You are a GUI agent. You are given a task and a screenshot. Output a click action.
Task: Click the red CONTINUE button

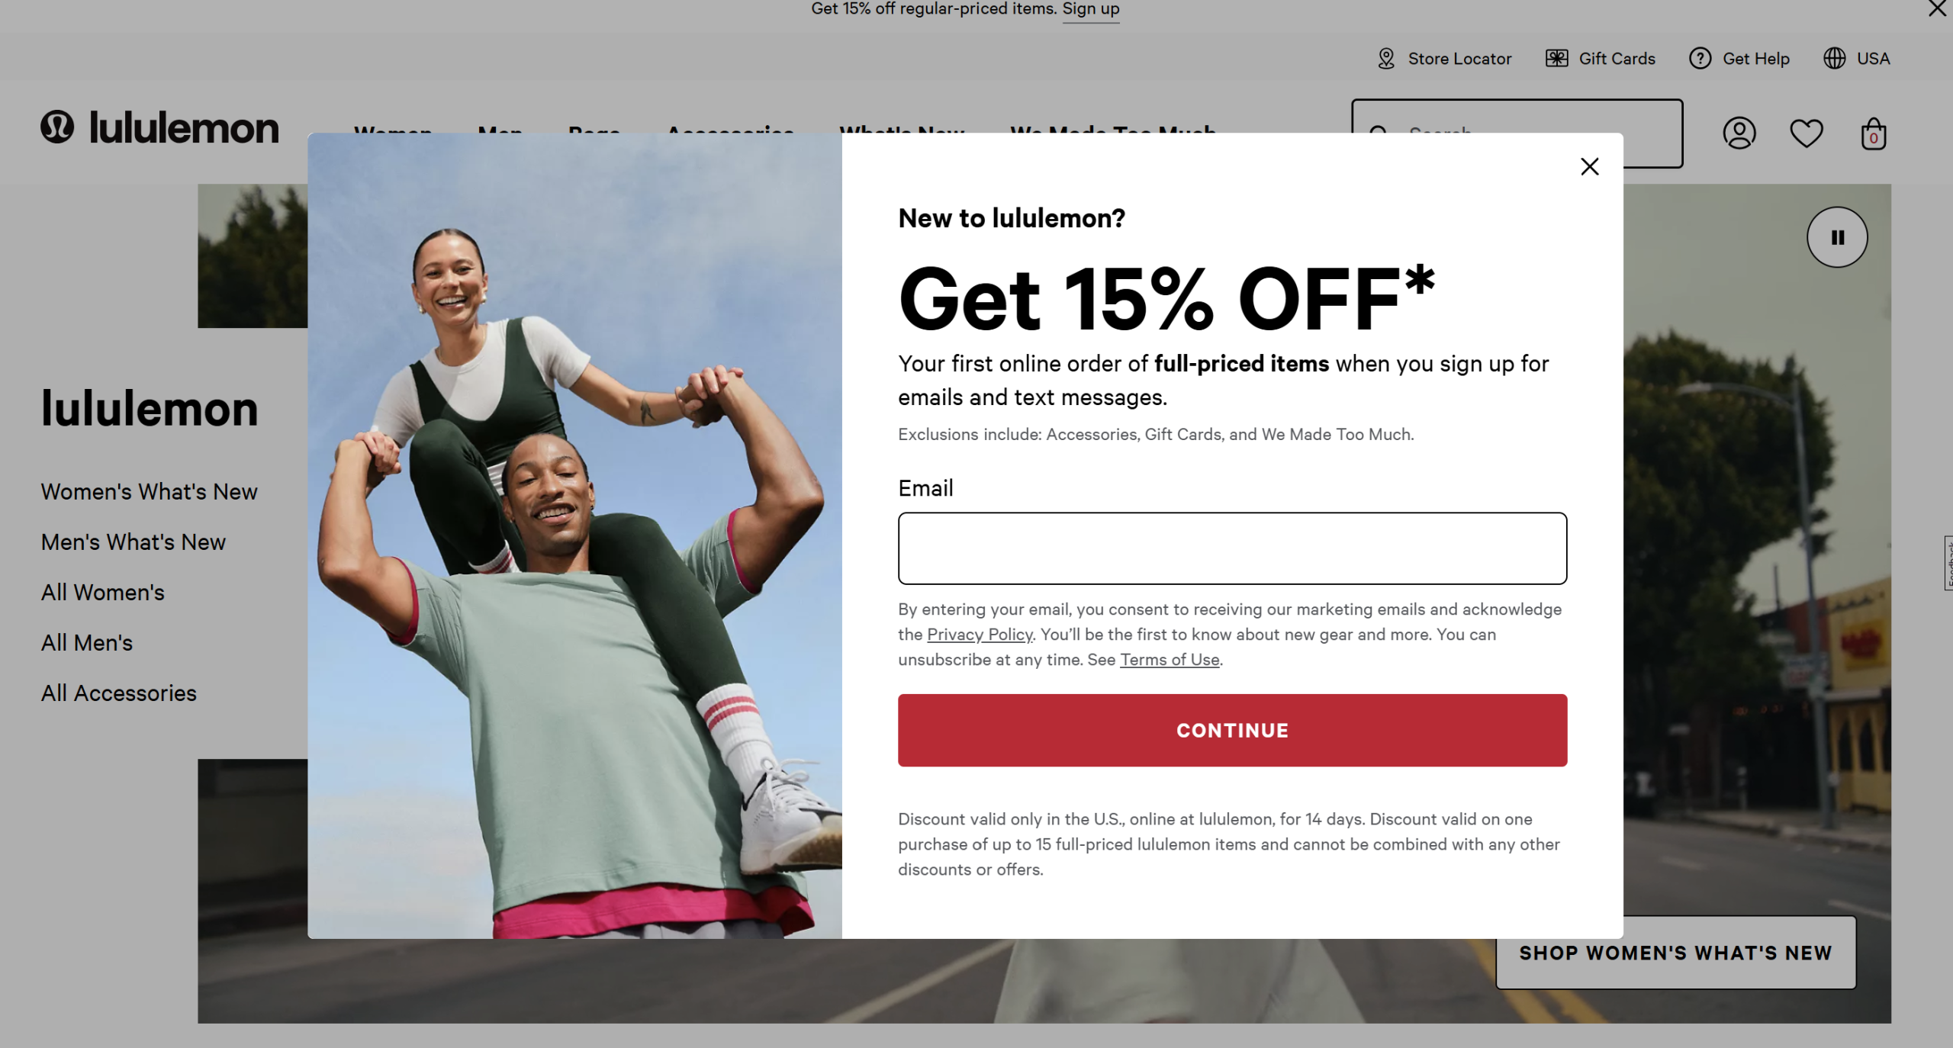pos(1232,730)
